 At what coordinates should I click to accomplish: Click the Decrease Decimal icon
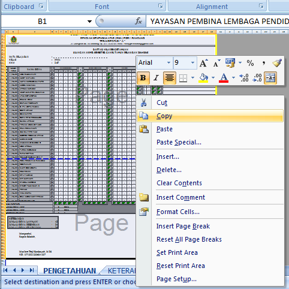pyautogui.click(x=257, y=78)
